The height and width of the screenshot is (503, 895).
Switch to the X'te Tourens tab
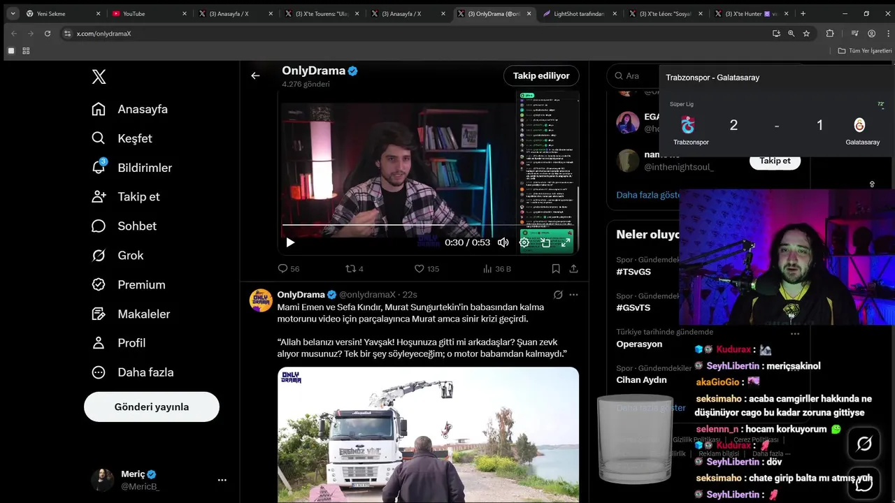tap(322, 13)
